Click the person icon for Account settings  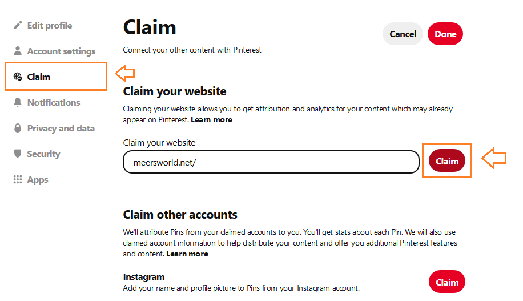click(18, 51)
